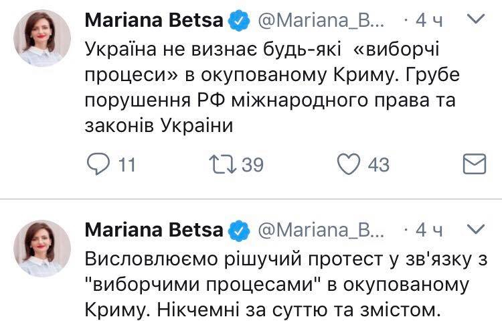The width and height of the screenshot is (502, 321).
Task: Open Mariana Betsa name on second tweet
Action: coord(154,231)
